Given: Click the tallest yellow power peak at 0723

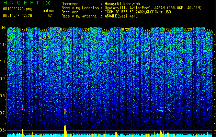Looking at the screenshot, I should (x=65, y=130).
